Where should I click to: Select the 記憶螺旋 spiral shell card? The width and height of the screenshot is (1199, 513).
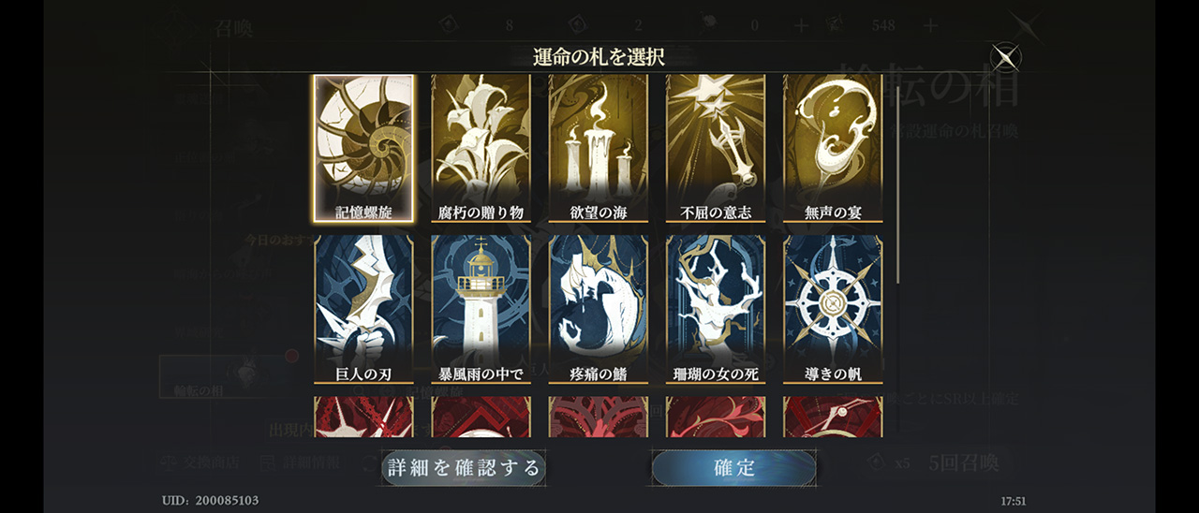click(363, 148)
